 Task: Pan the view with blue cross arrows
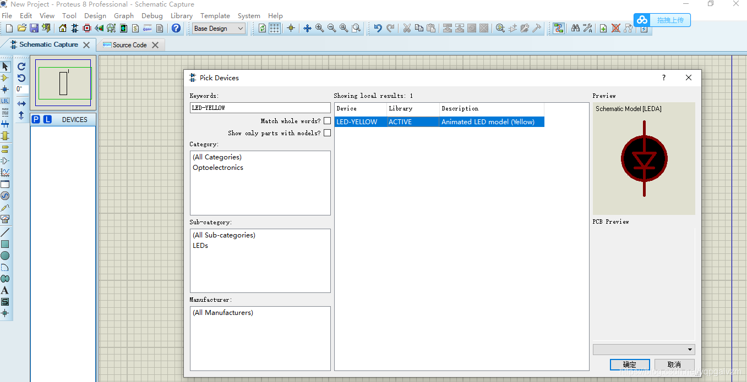coord(307,28)
